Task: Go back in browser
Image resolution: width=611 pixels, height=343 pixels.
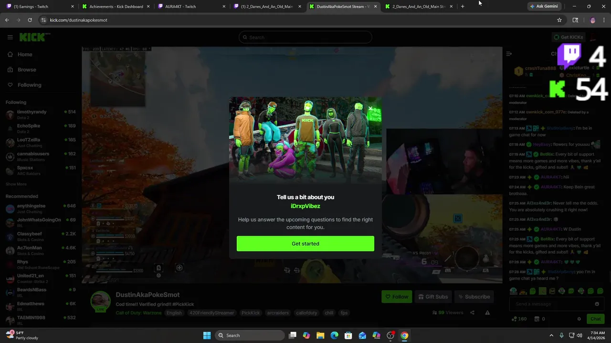Action: click(7, 20)
